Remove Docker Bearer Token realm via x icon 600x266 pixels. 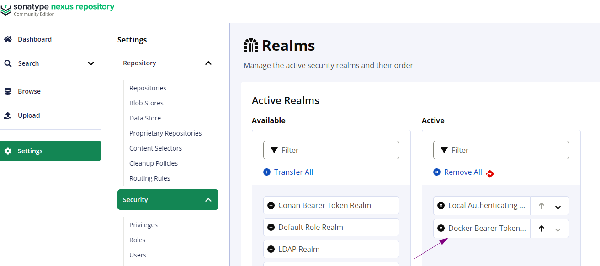point(441,229)
